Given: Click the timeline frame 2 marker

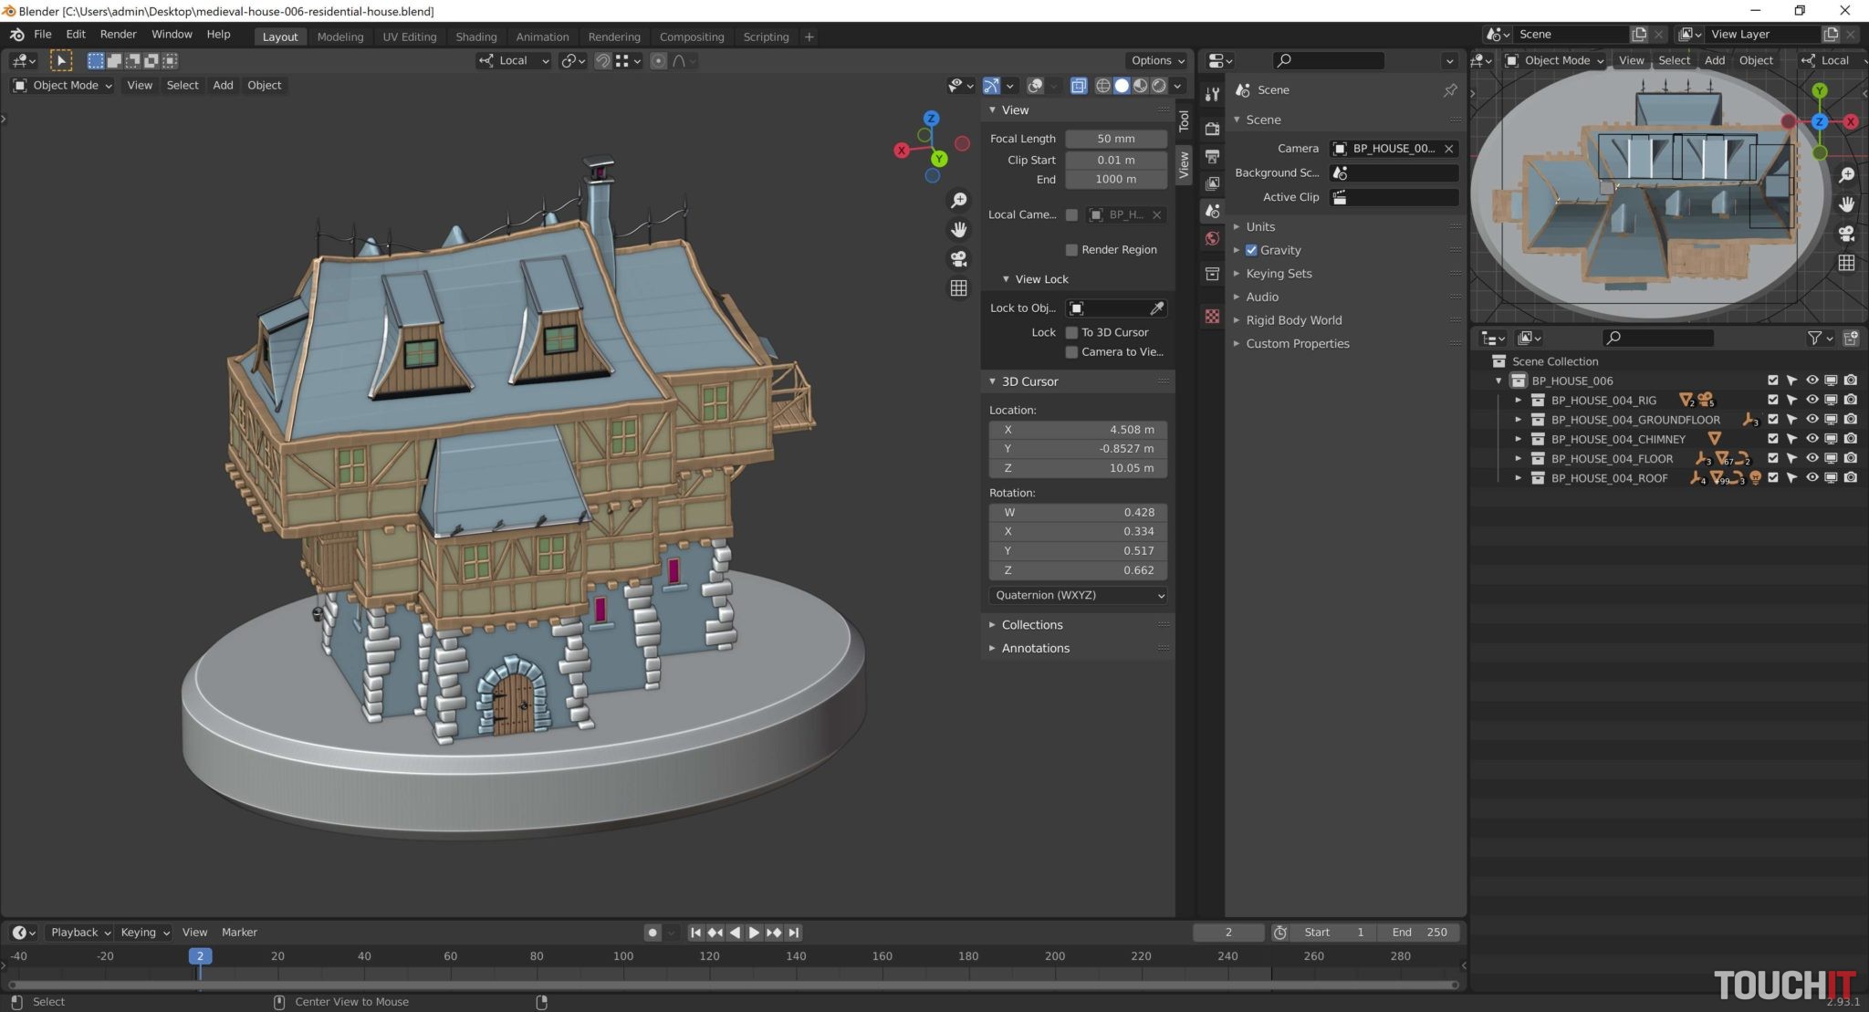Looking at the screenshot, I should point(200,956).
